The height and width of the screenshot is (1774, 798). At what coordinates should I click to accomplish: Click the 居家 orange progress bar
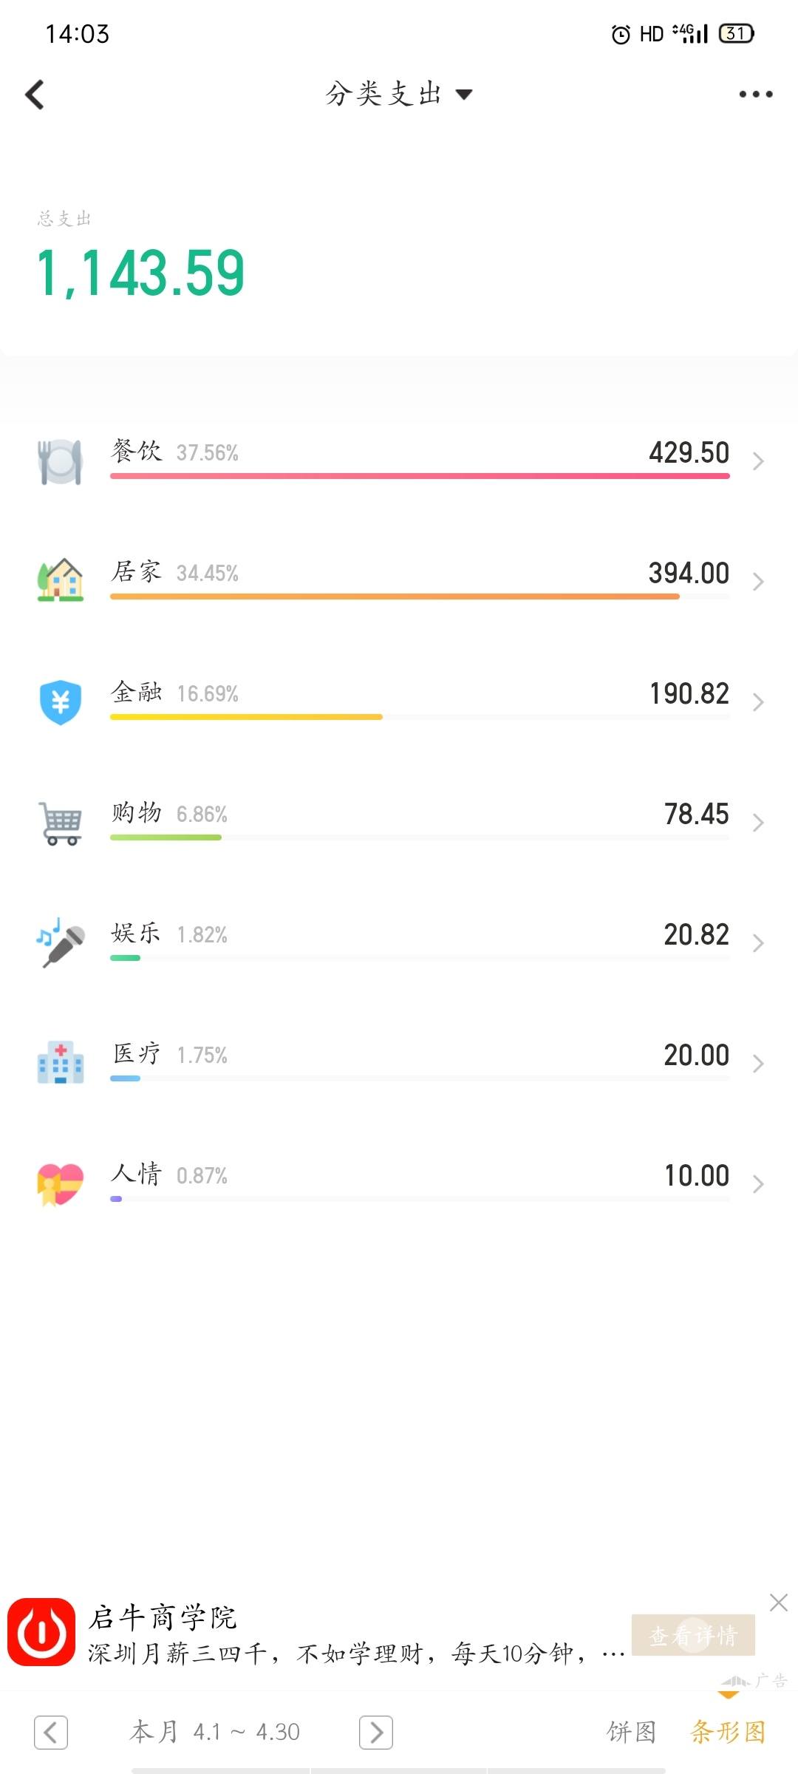pyautogui.click(x=395, y=596)
